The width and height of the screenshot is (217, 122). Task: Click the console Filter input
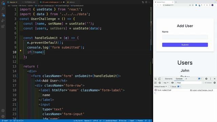pos(189,83)
